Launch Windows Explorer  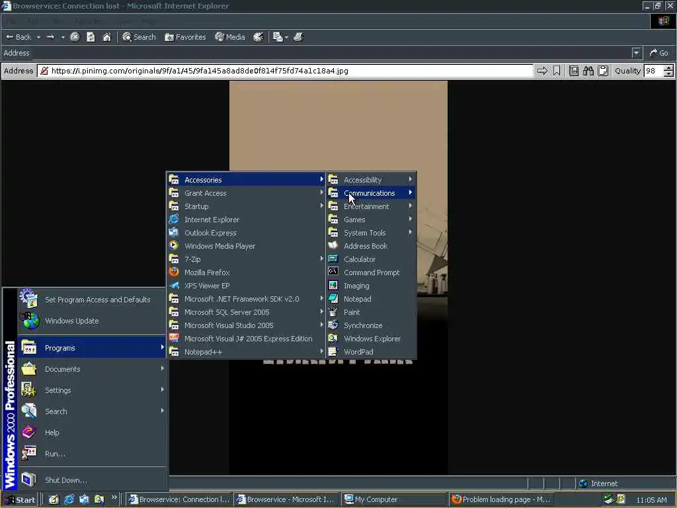[x=372, y=339]
